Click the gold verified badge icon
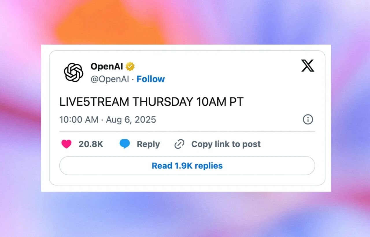Viewport: 370px width, 237px height. pyautogui.click(x=130, y=67)
